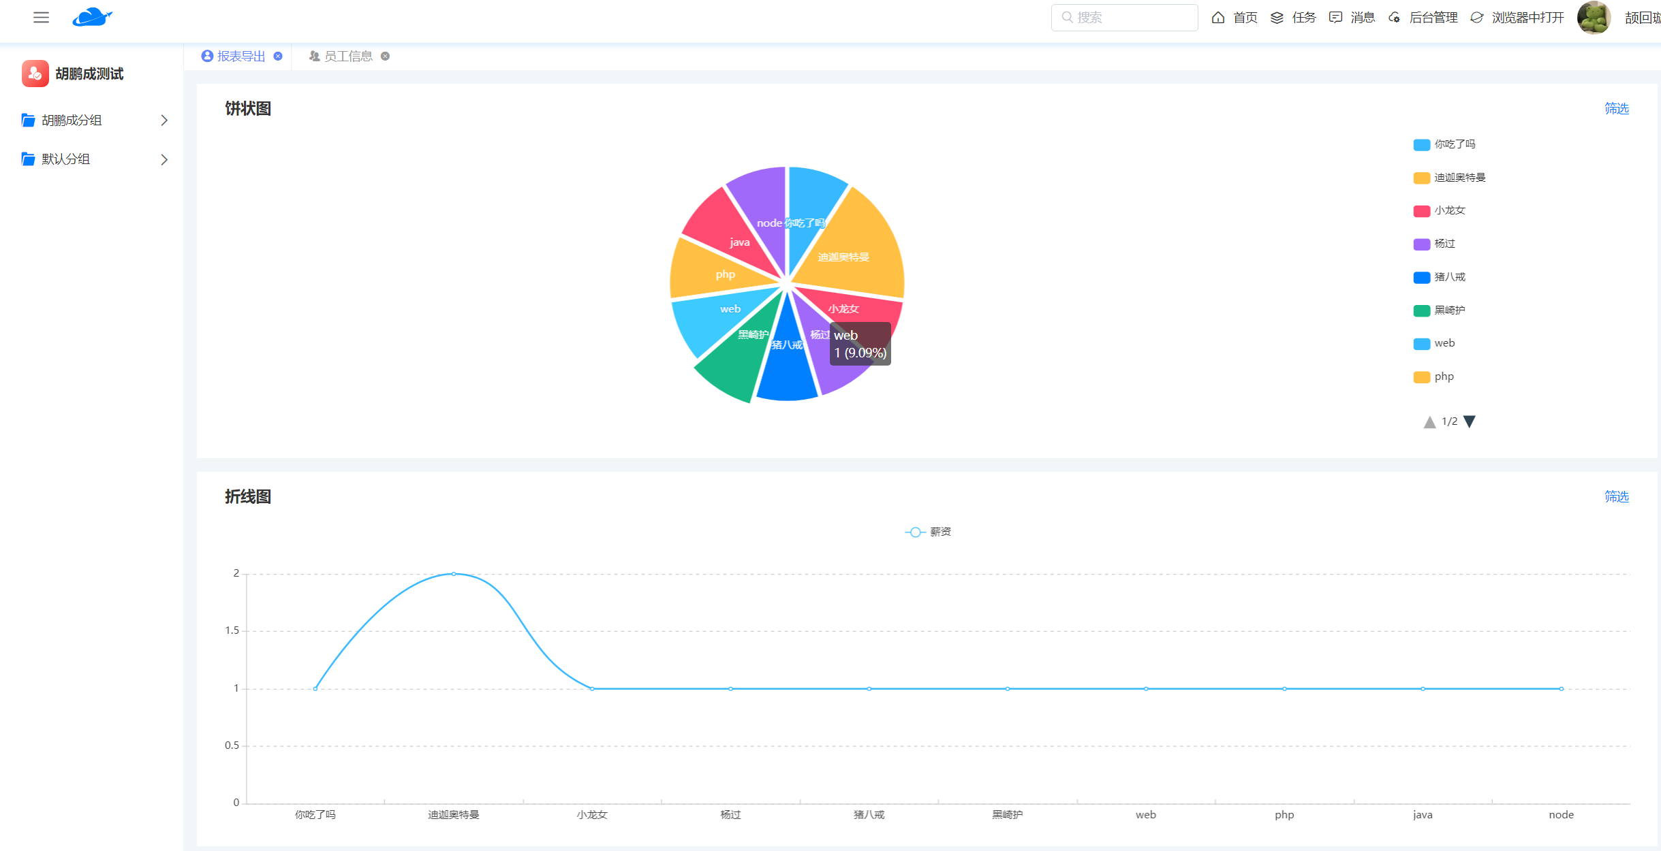Toggle 小龙女 legend item

[1439, 210]
